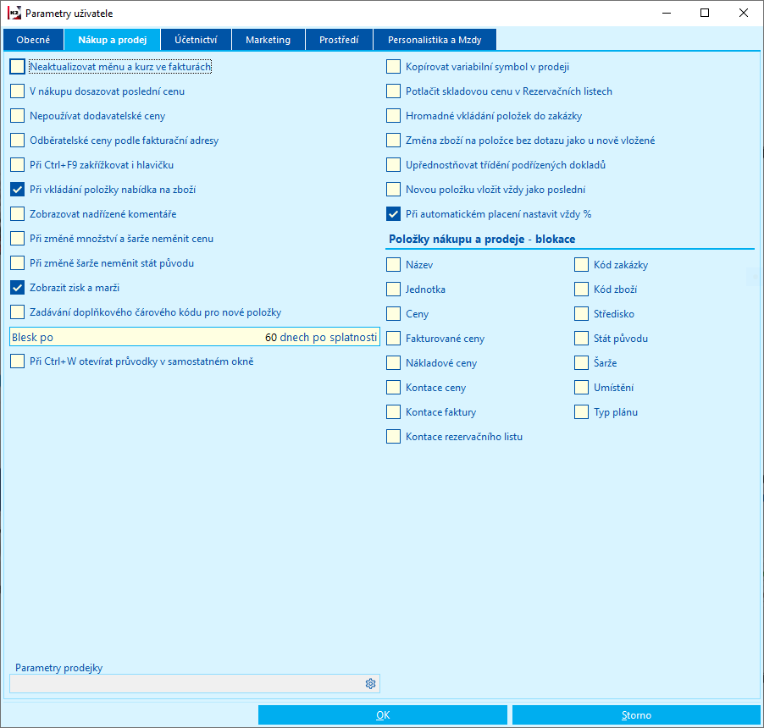The height and width of the screenshot is (728, 764).
Task: Switch to the Obecné tab
Action: point(33,40)
